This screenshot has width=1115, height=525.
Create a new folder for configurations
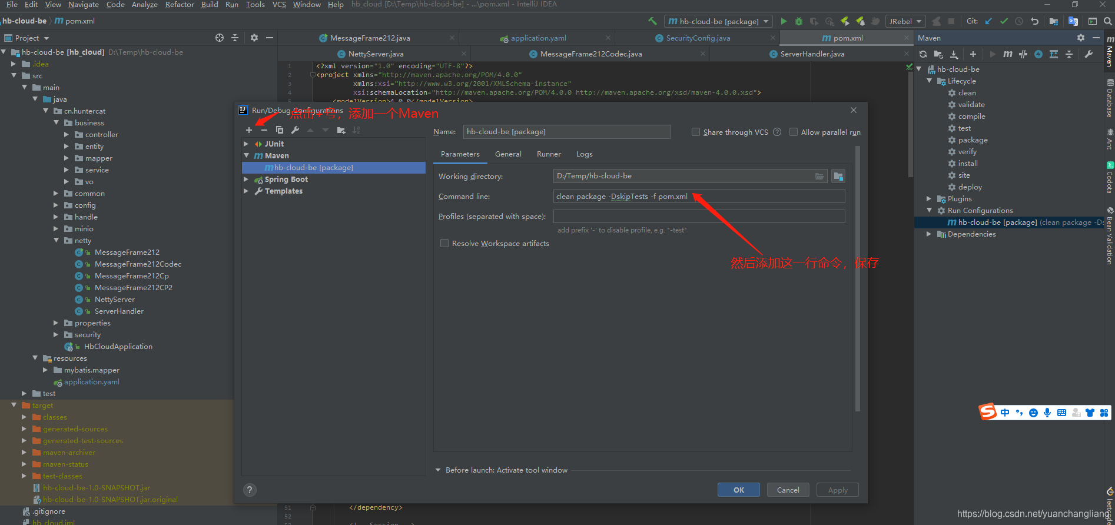341,130
